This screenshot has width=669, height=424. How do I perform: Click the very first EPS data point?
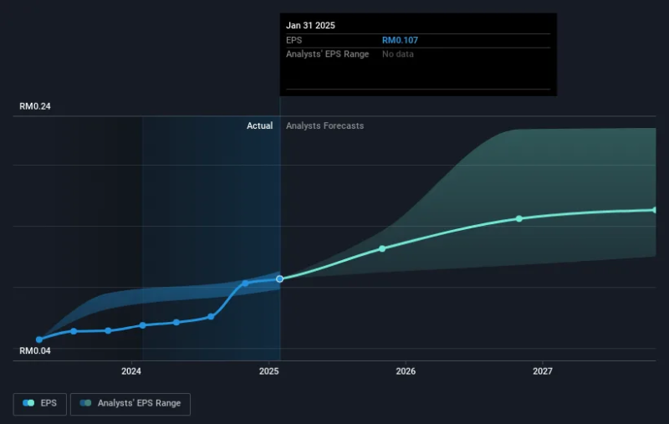pyautogui.click(x=39, y=340)
